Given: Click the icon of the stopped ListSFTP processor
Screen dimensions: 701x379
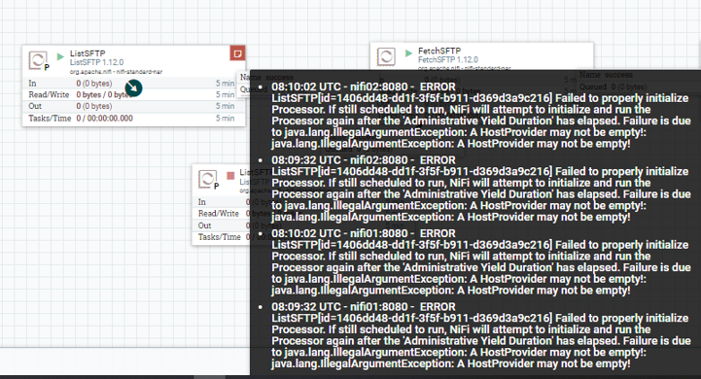Looking at the screenshot, I should coord(207,179).
